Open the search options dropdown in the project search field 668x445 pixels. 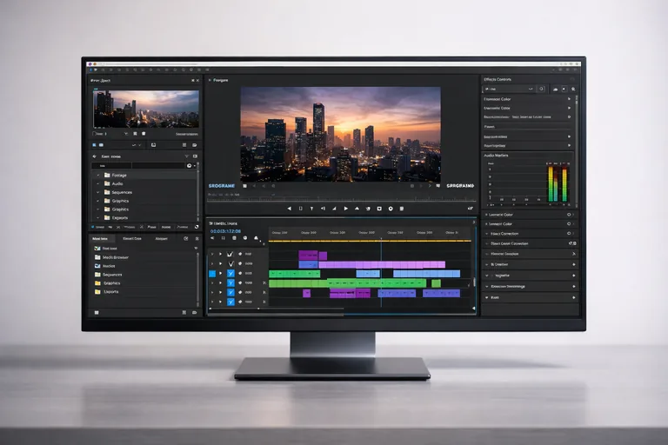coord(195,166)
